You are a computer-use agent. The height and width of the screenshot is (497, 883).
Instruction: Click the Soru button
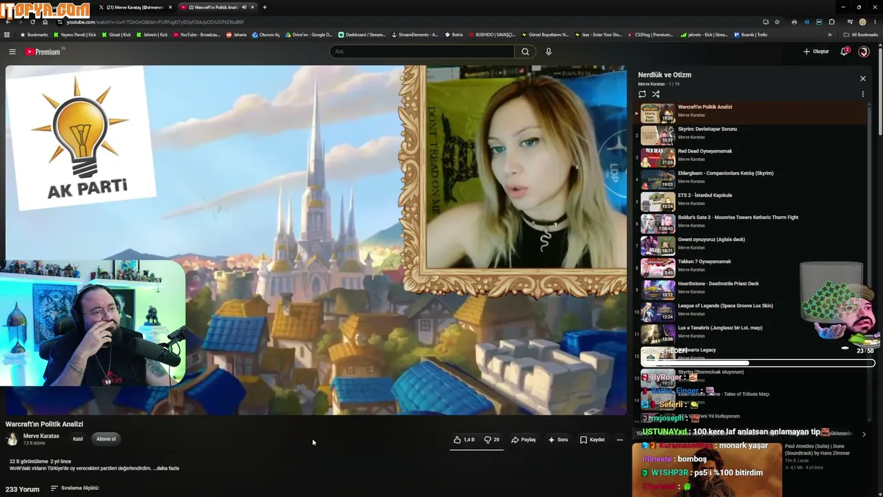click(558, 440)
